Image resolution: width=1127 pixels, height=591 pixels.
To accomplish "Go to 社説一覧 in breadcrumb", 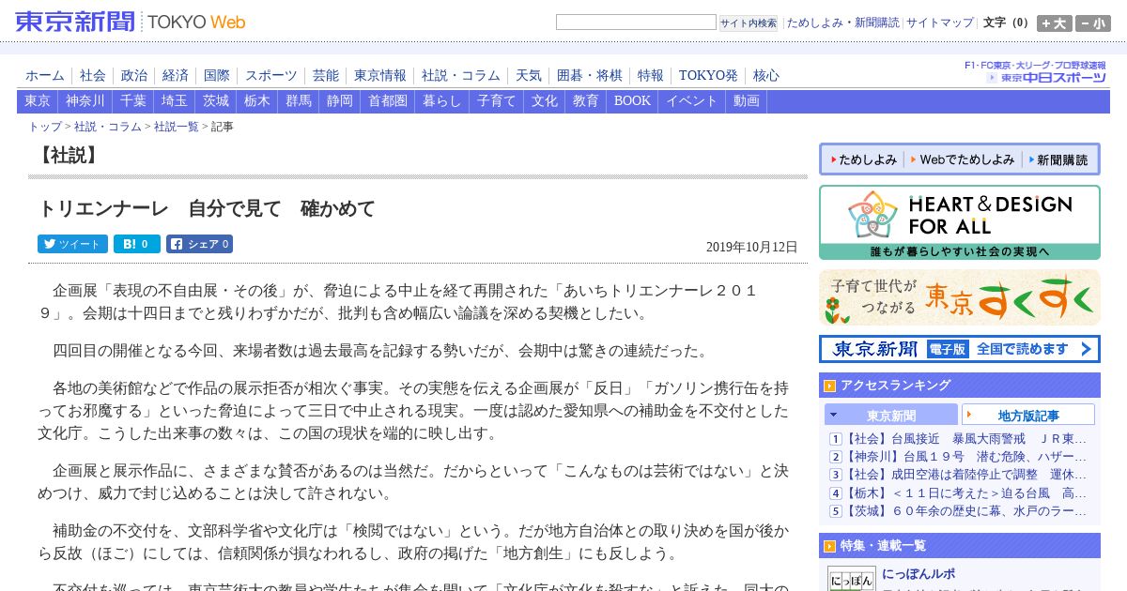I will (177, 127).
